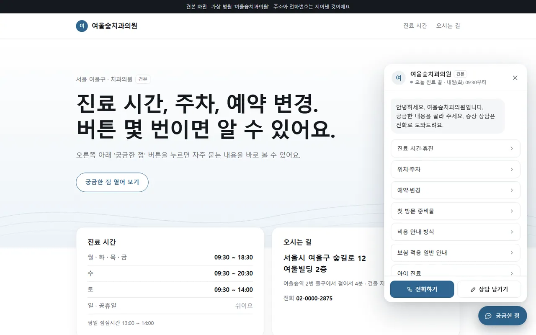This screenshot has height=335, width=536.
Task: Expand the 비용 안내 방식 chevron
Action: [x=512, y=232]
